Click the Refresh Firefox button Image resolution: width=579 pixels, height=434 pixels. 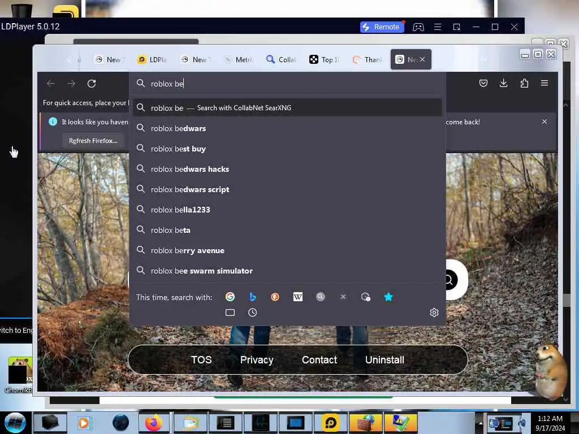93,141
